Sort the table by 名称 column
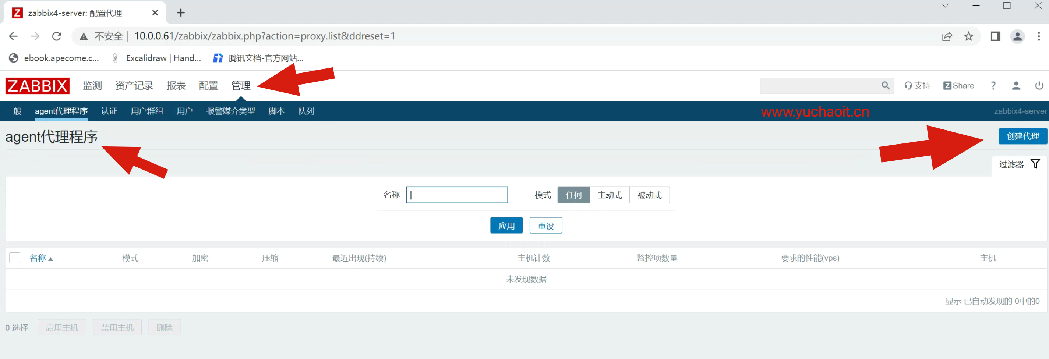Screen dimensions: 1049x359 click(38, 257)
